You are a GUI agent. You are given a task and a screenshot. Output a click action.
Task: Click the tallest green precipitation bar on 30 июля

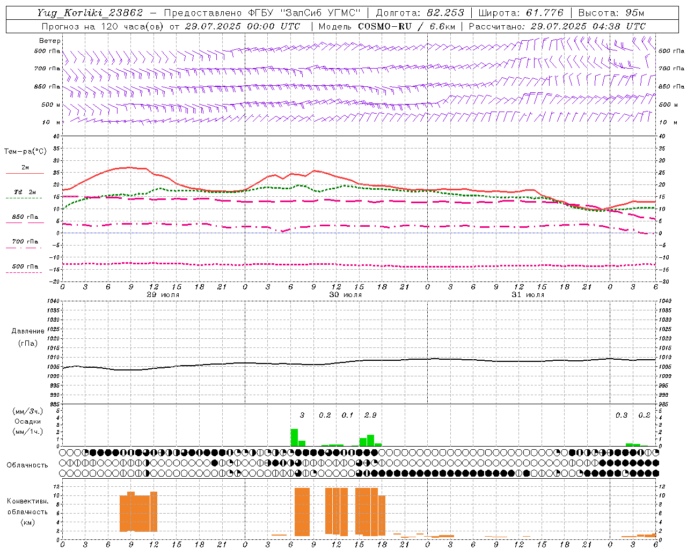(294, 437)
